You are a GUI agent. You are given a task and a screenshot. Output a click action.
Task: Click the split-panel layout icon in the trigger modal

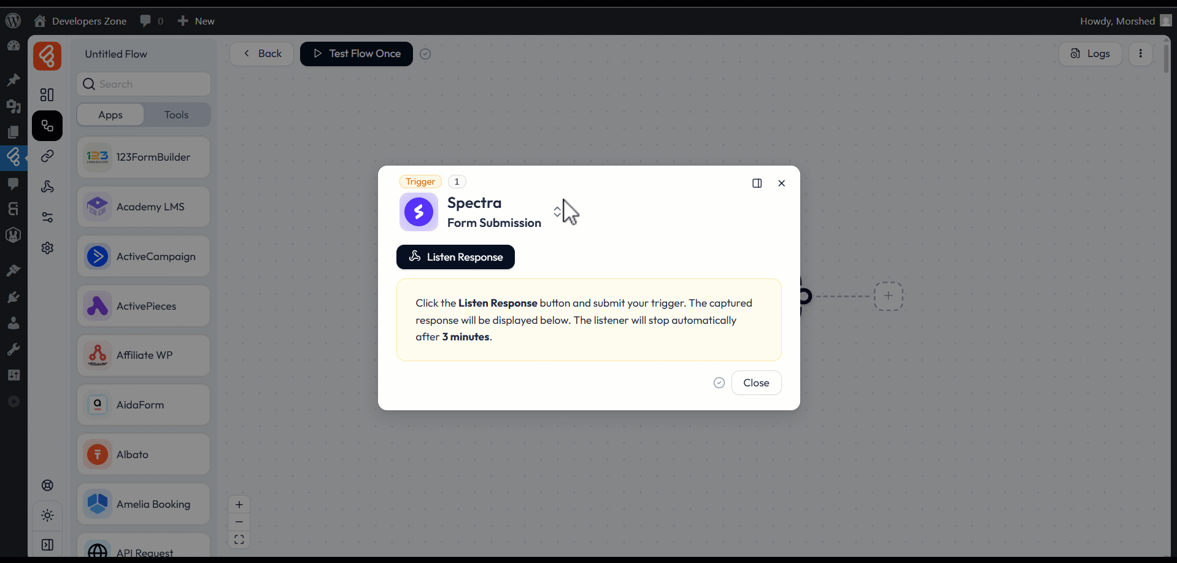pyautogui.click(x=757, y=183)
